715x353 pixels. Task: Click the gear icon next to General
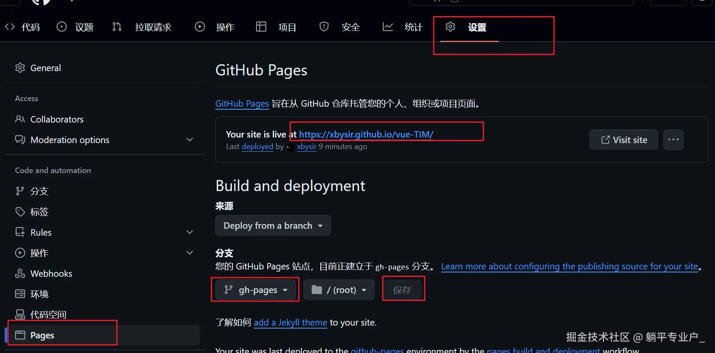(20, 68)
